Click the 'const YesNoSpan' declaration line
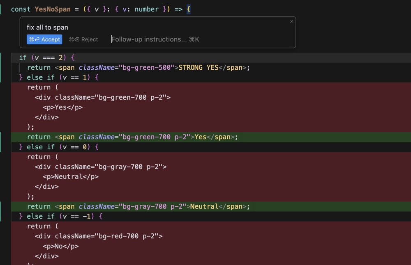The width and height of the screenshot is (411, 265). [101, 9]
